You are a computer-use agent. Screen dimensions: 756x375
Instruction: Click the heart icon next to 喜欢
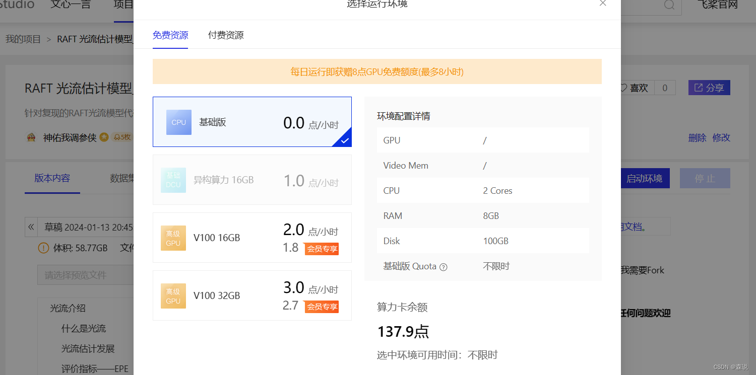coord(624,88)
